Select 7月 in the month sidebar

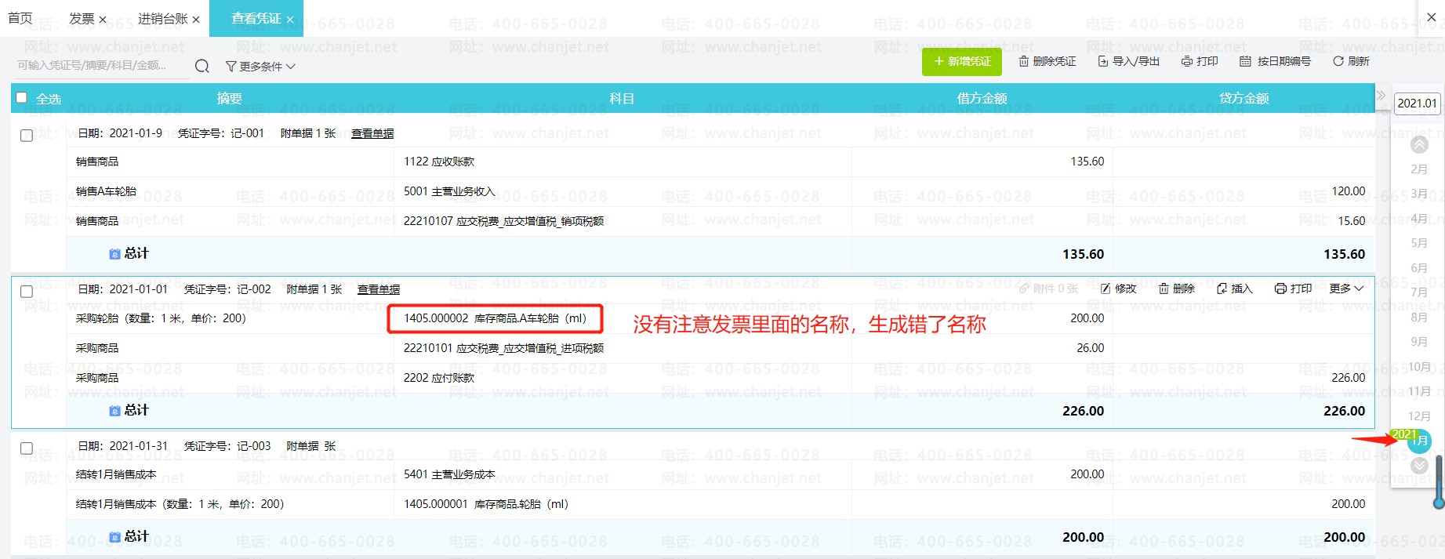click(x=1419, y=292)
